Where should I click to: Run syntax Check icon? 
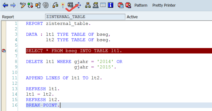coord(55,5)
